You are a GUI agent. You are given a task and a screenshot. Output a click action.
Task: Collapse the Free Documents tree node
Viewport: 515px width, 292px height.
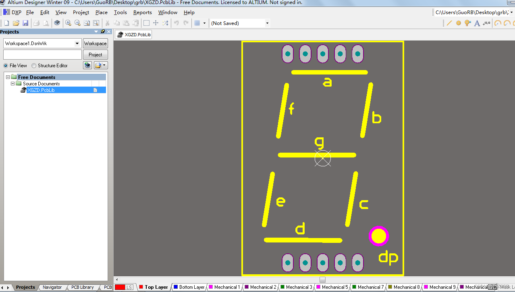7,77
